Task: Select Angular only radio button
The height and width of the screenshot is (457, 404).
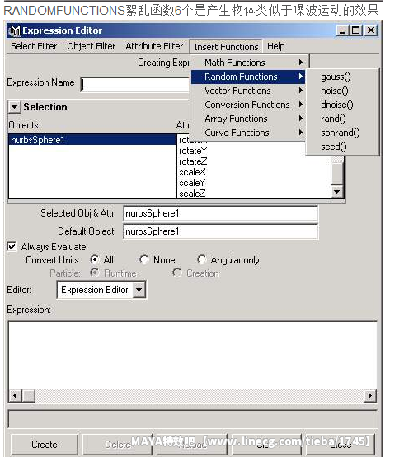Action: coord(202,259)
